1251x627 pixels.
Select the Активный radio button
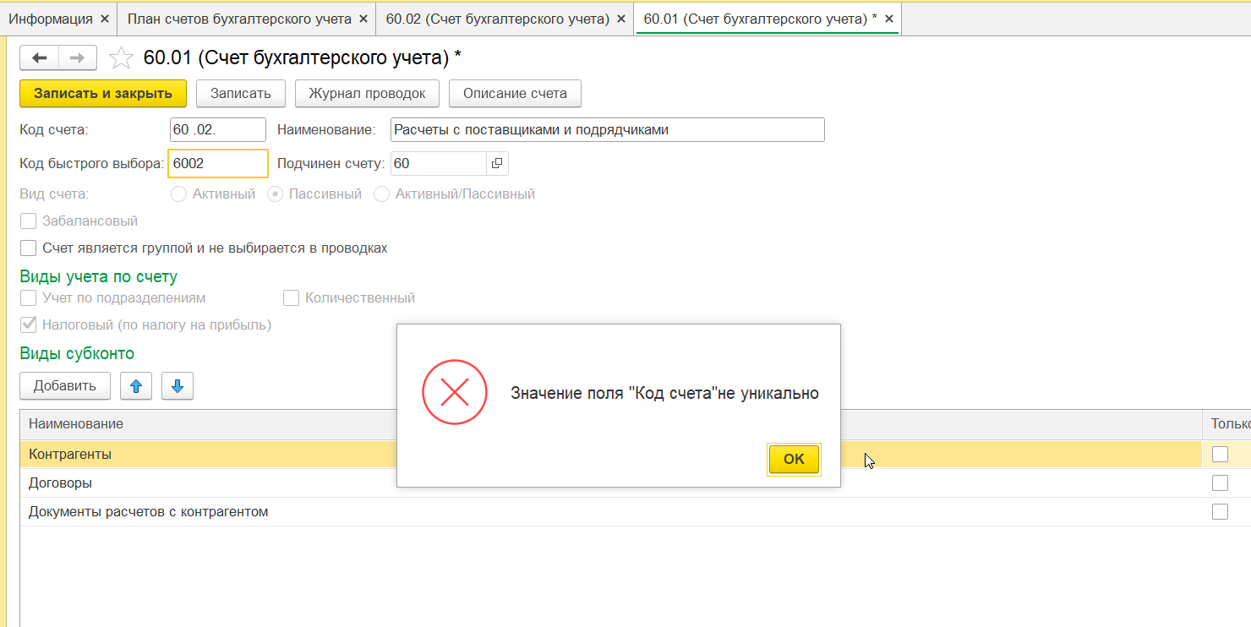[x=178, y=194]
